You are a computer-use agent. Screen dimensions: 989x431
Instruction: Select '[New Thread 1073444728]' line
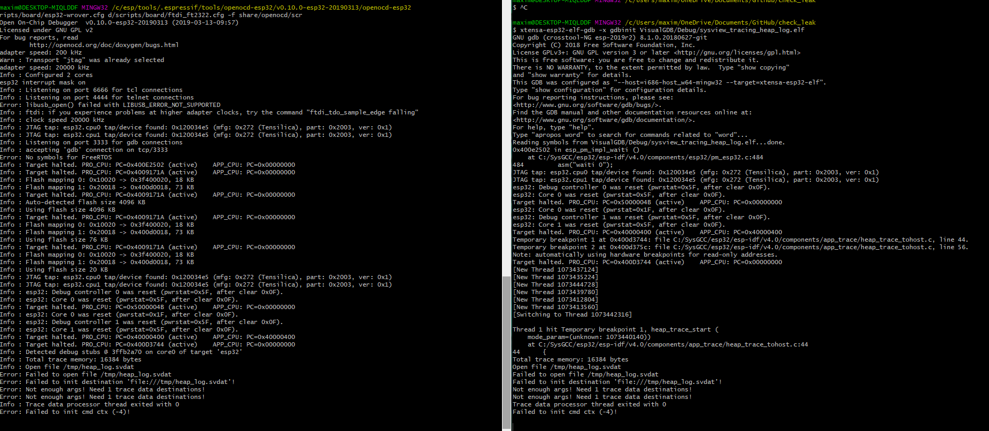(555, 284)
